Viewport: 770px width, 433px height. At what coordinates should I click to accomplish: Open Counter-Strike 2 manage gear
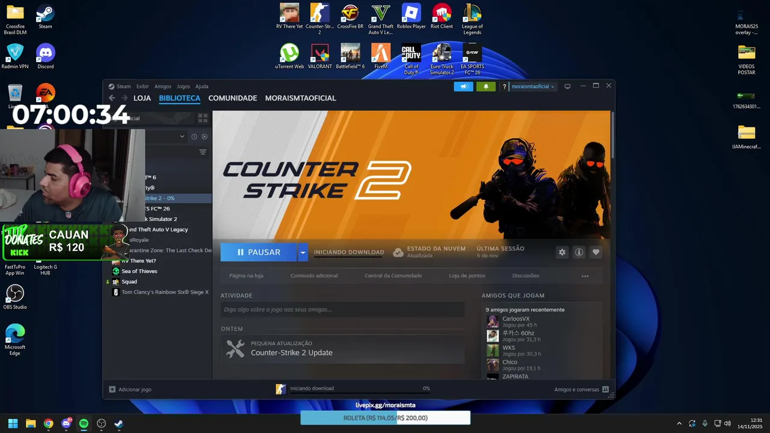[562, 252]
